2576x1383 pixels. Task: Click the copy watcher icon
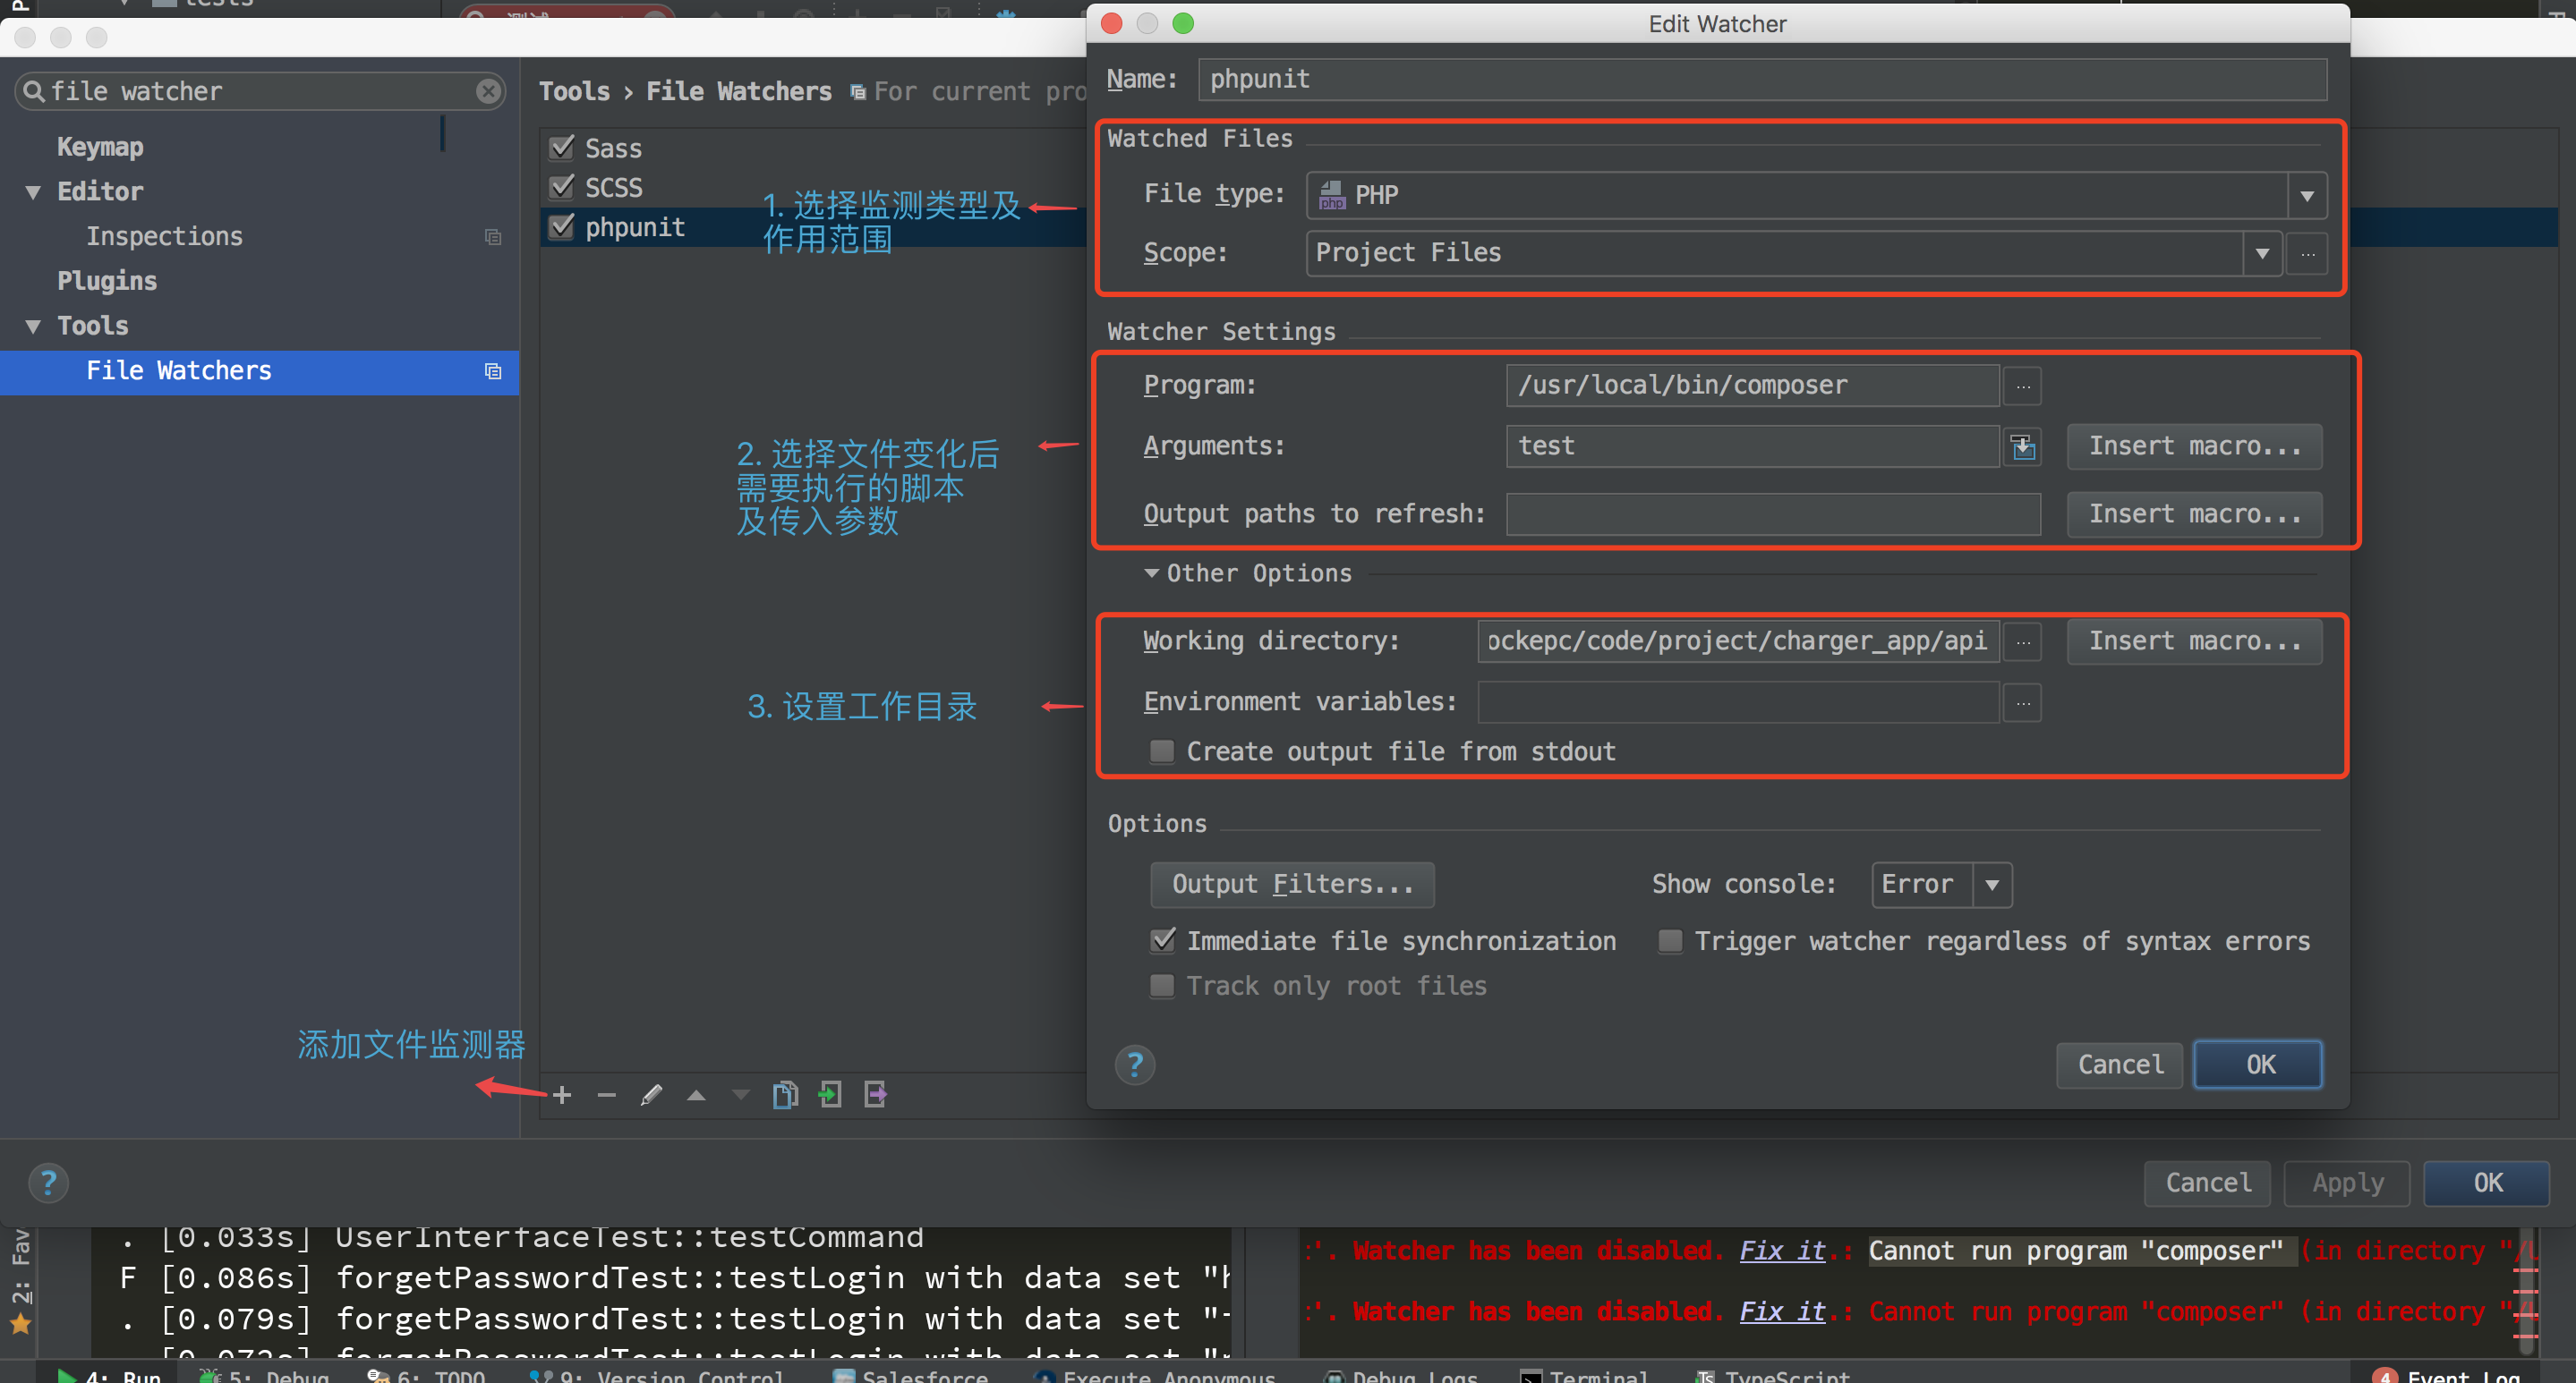coord(785,1095)
